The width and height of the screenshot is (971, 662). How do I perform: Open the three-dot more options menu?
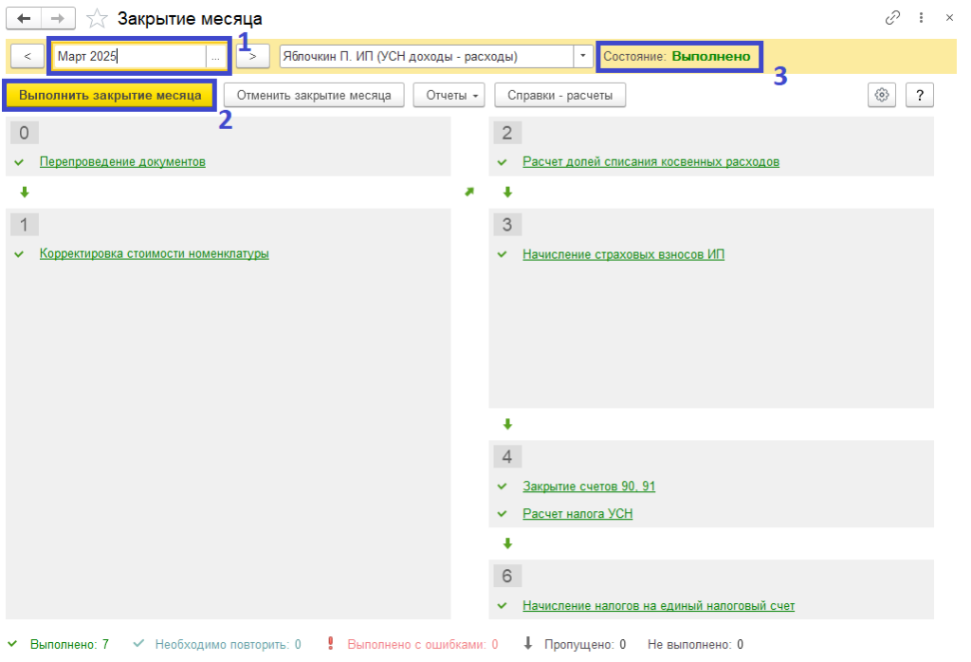click(x=922, y=18)
